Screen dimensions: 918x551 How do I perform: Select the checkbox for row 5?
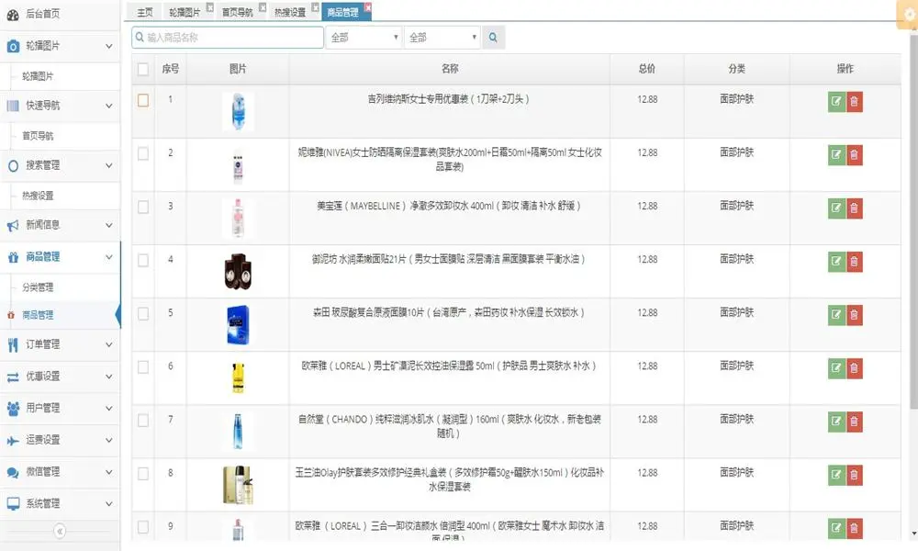click(143, 313)
